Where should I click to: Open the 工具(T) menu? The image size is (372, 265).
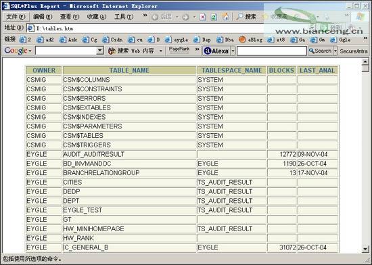124,17
